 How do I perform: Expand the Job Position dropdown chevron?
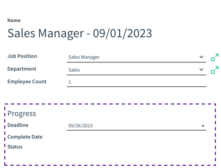[201, 57]
